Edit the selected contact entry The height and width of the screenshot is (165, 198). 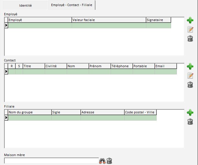(x=190, y=76)
